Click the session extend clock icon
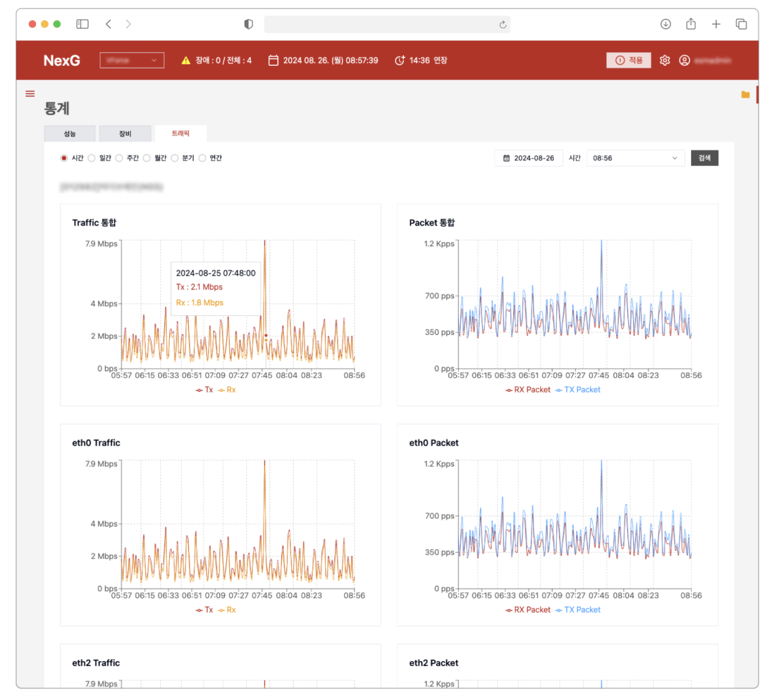 click(400, 61)
